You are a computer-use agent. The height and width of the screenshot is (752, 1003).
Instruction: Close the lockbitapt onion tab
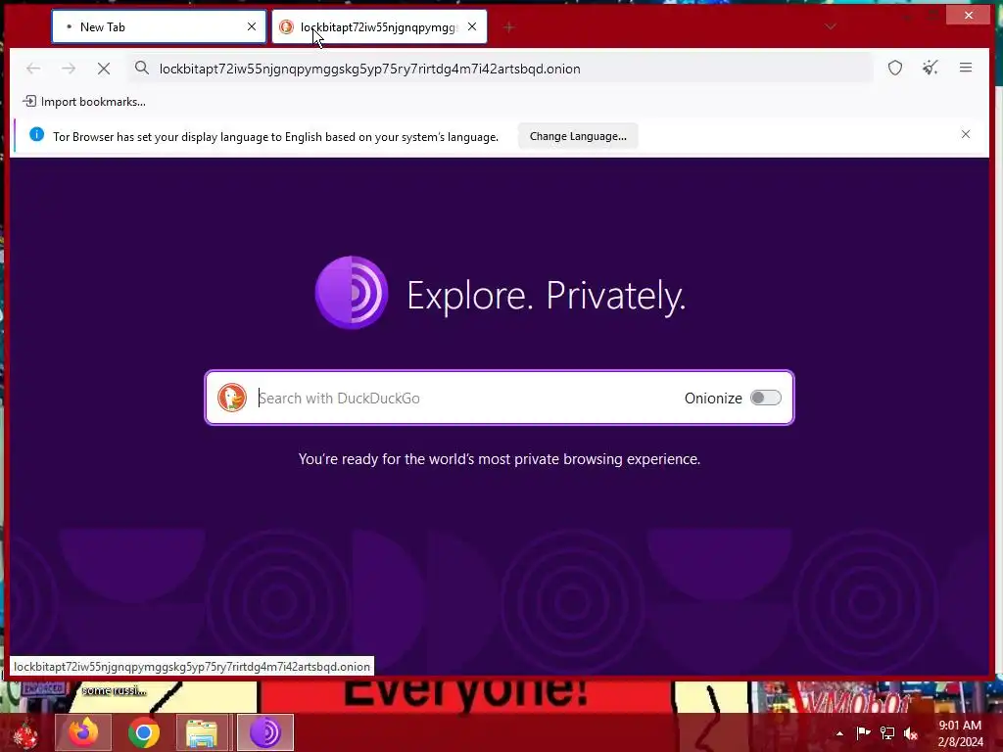point(472,26)
